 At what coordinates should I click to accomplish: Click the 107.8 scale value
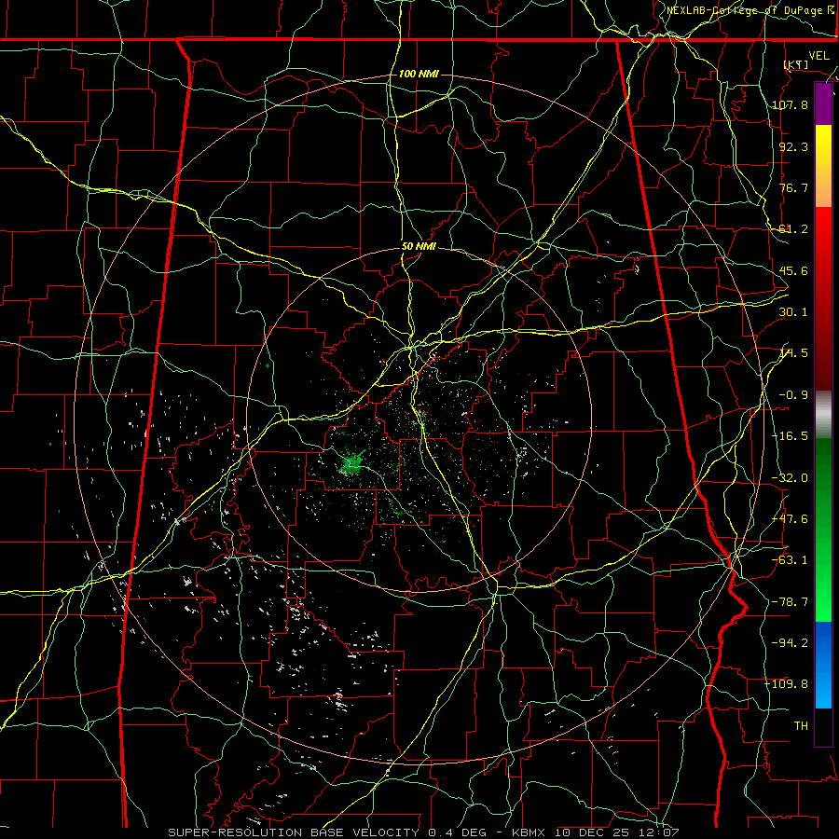coord(791,104)
